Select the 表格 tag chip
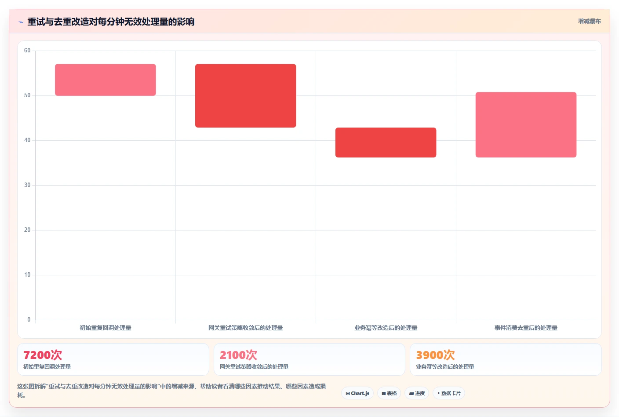Image resolution: width=619 pixels, height=417 pixels. pyautogui.click(x=389, y=393)
